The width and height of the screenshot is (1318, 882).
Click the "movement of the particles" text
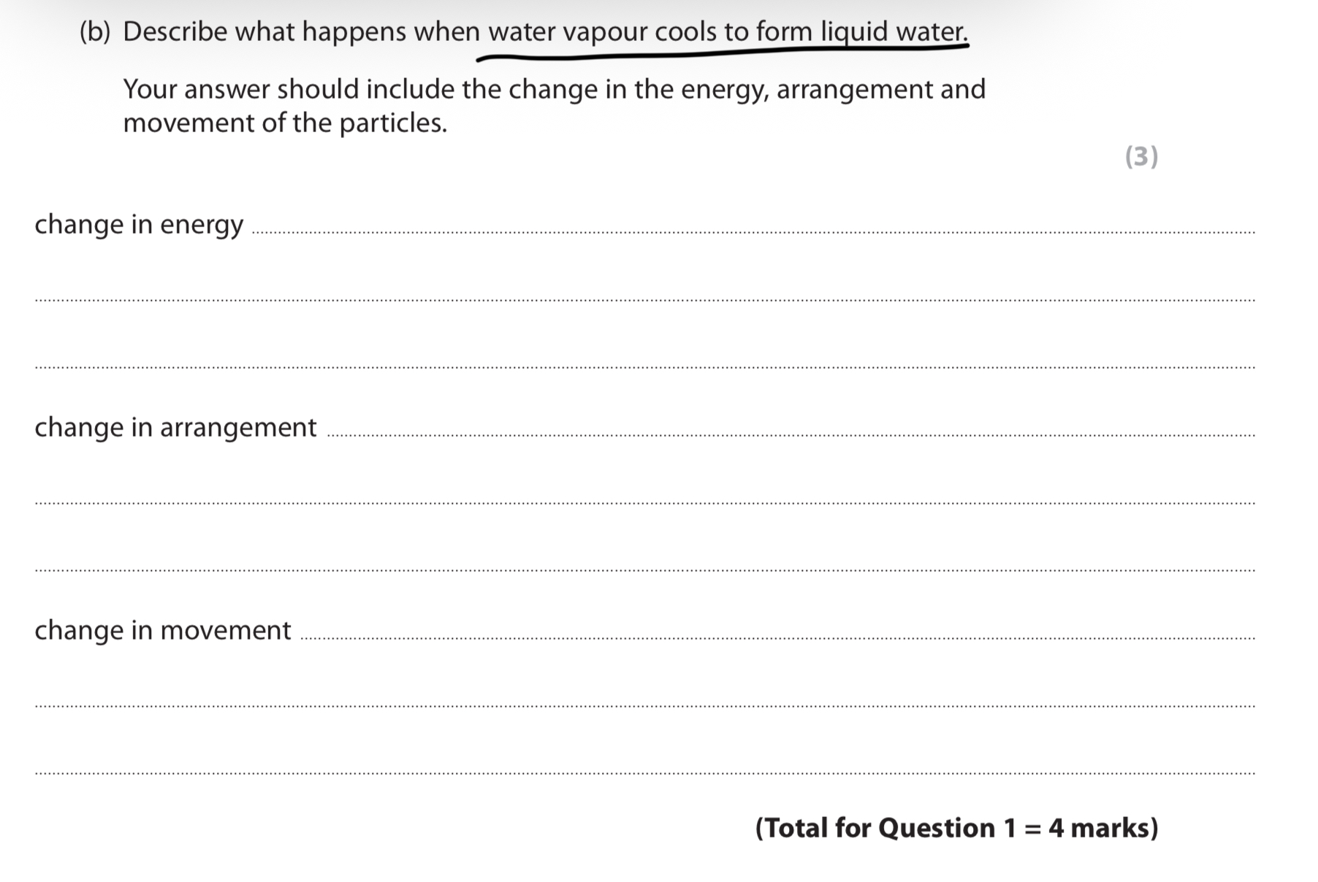tap(285, 123)
